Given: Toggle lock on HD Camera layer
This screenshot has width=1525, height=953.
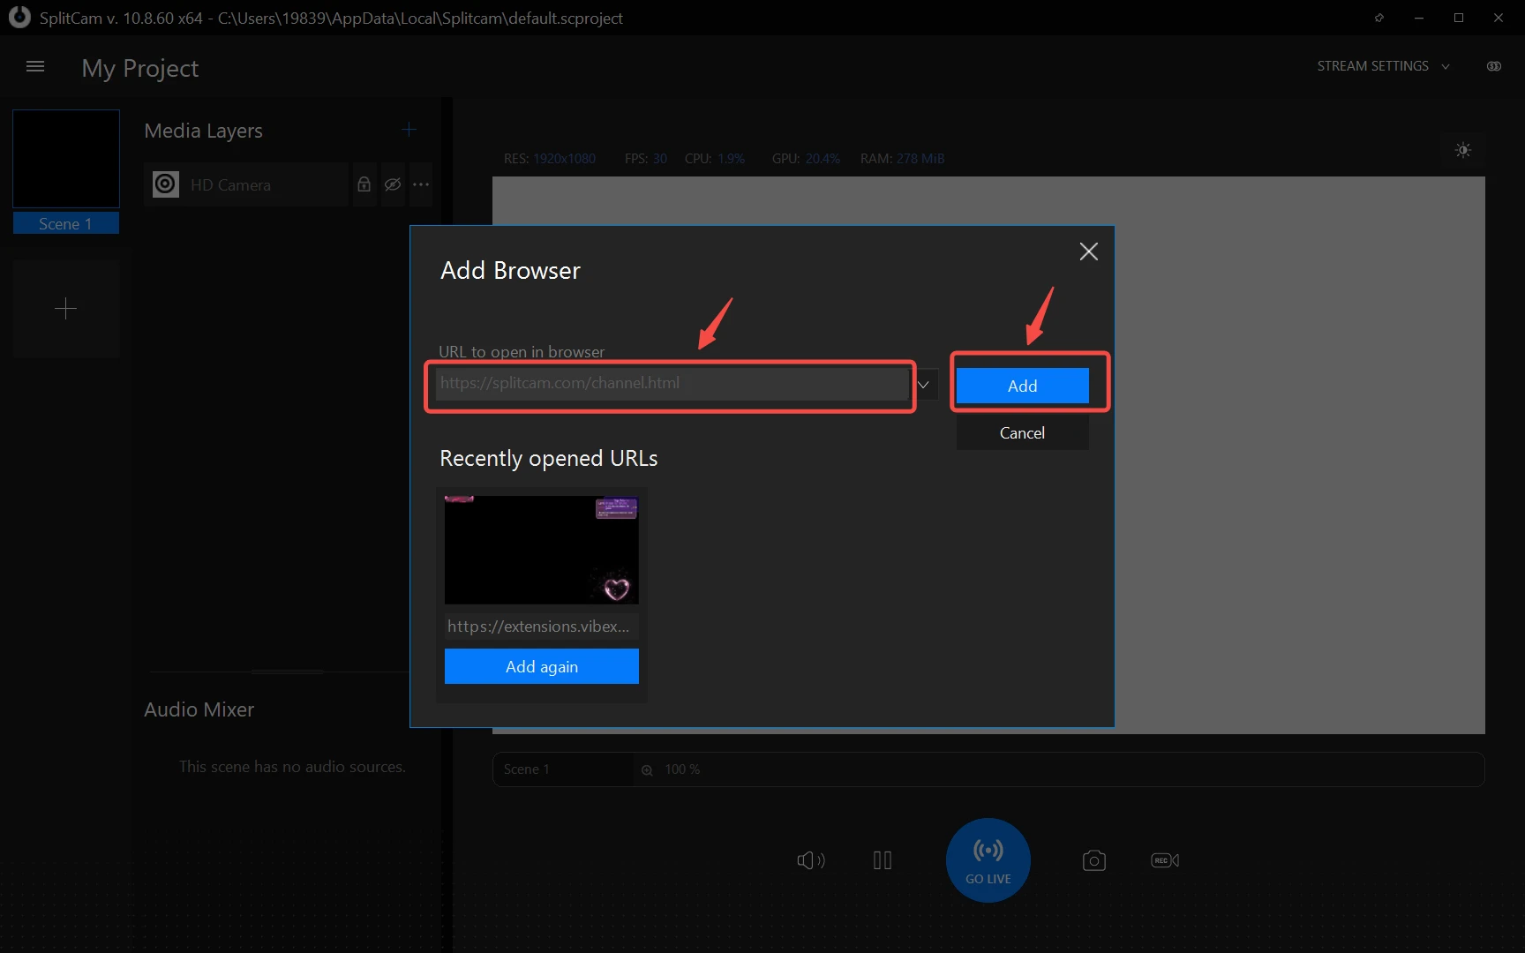Looking at the screenshot, I should point(364,184).
